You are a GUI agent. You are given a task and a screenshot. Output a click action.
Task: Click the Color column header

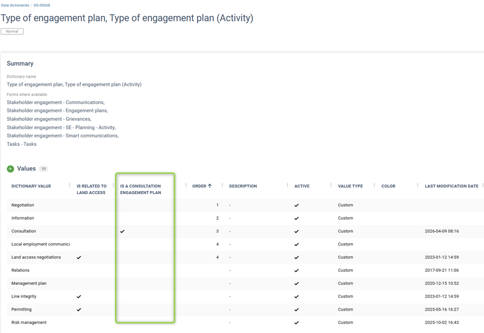coord(389,186)
